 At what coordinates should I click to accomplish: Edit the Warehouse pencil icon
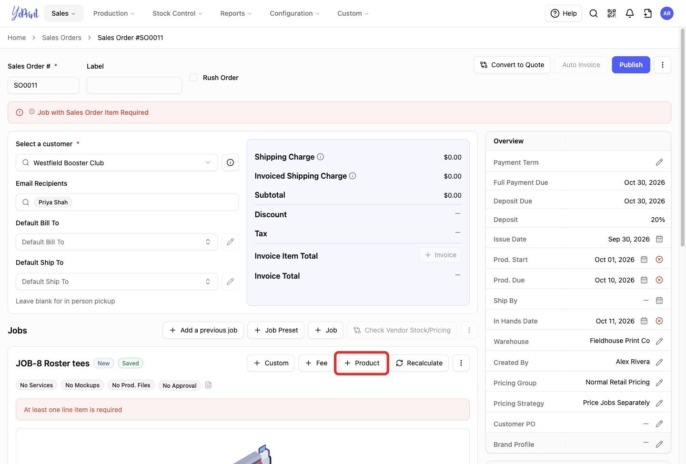[x=659, y=341]
